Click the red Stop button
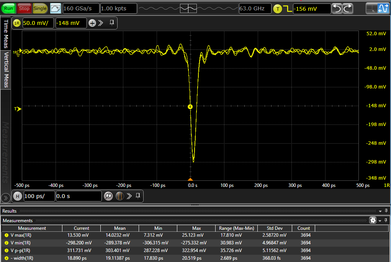Viewport: 391px width, 262px height. tap(24, 8)
